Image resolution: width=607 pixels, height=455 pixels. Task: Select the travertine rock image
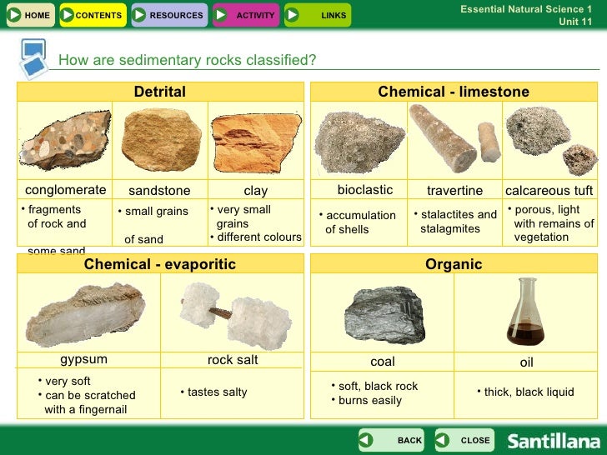tap(455, 138)
